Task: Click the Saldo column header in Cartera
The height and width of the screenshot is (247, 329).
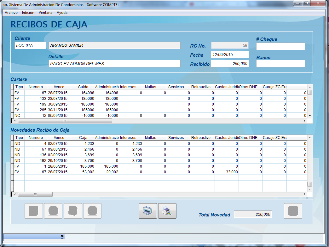Action: [83, 87]
